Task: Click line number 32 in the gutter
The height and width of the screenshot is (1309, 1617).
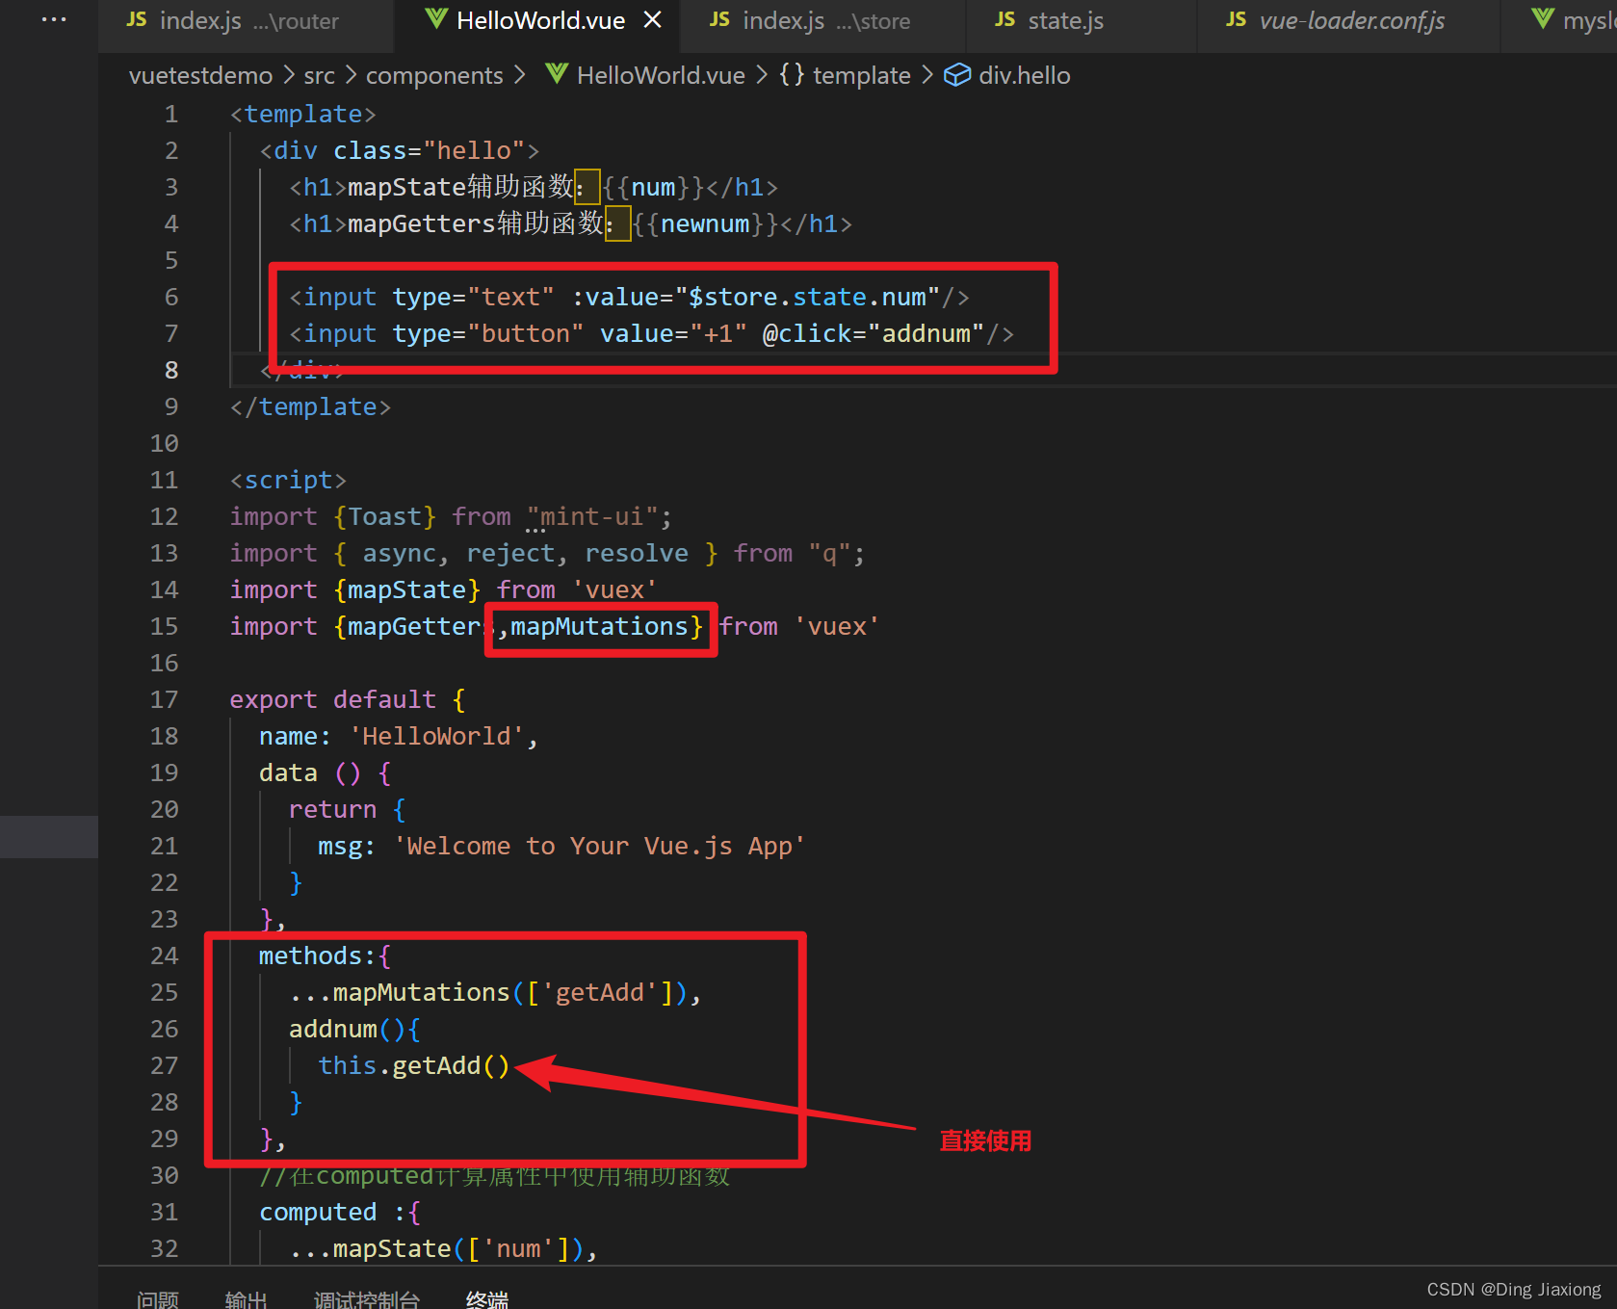Action: pos(165,1249)
